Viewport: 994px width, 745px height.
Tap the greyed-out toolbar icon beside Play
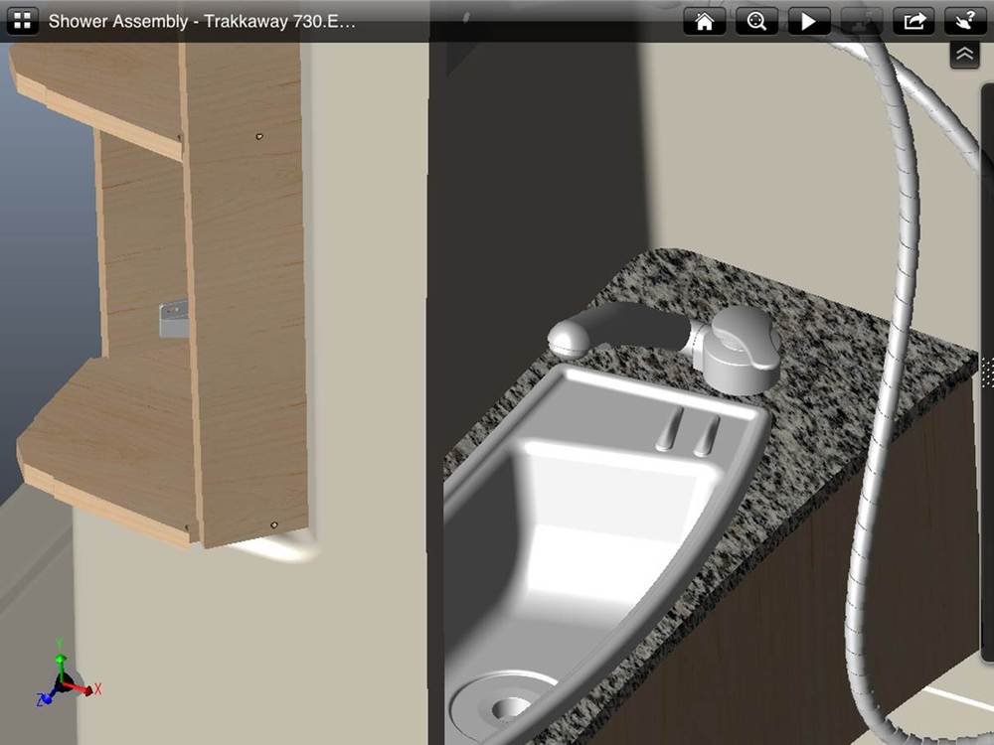coord(861,21)
